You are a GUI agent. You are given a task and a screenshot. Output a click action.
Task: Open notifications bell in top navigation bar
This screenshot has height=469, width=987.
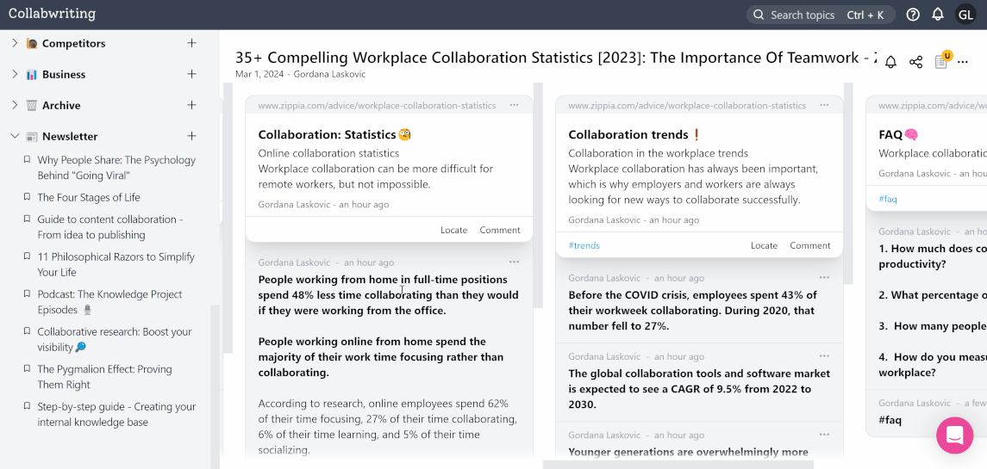(938, 15)
